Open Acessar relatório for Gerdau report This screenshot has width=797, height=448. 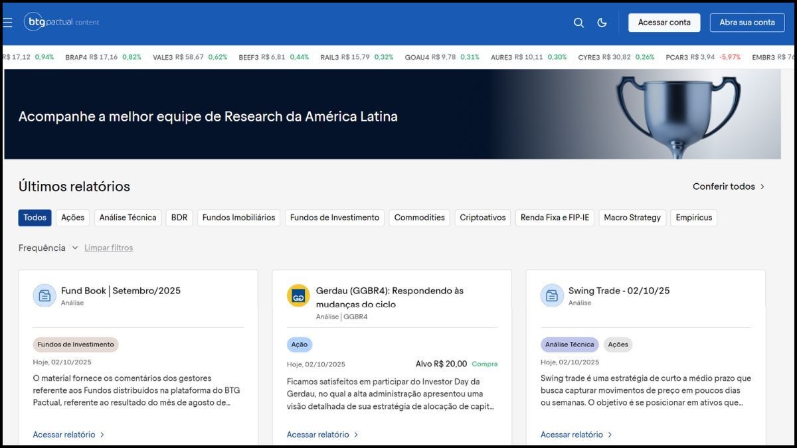coord(322,435)
